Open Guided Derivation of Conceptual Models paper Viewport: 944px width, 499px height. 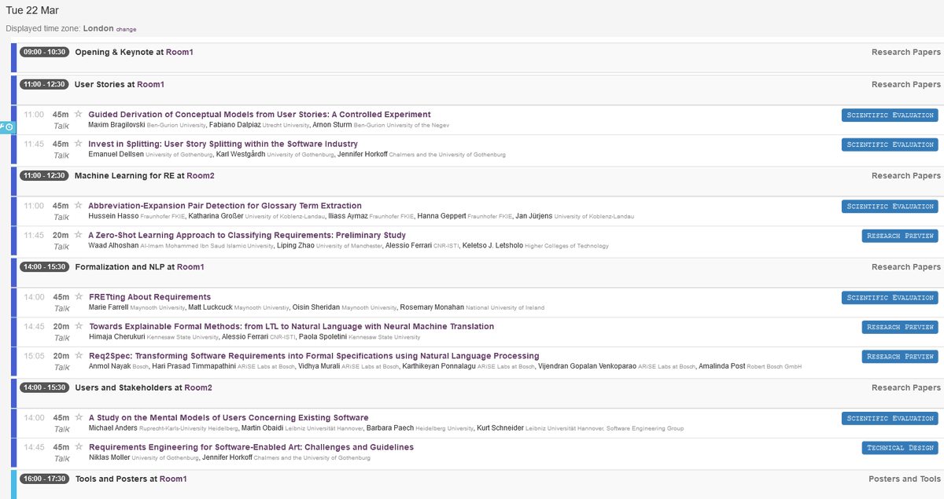point(260,114)
